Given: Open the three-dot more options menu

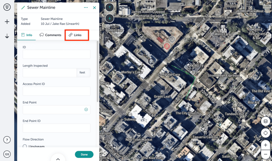Looking at the screenshot, I should (x=86, y=7).
